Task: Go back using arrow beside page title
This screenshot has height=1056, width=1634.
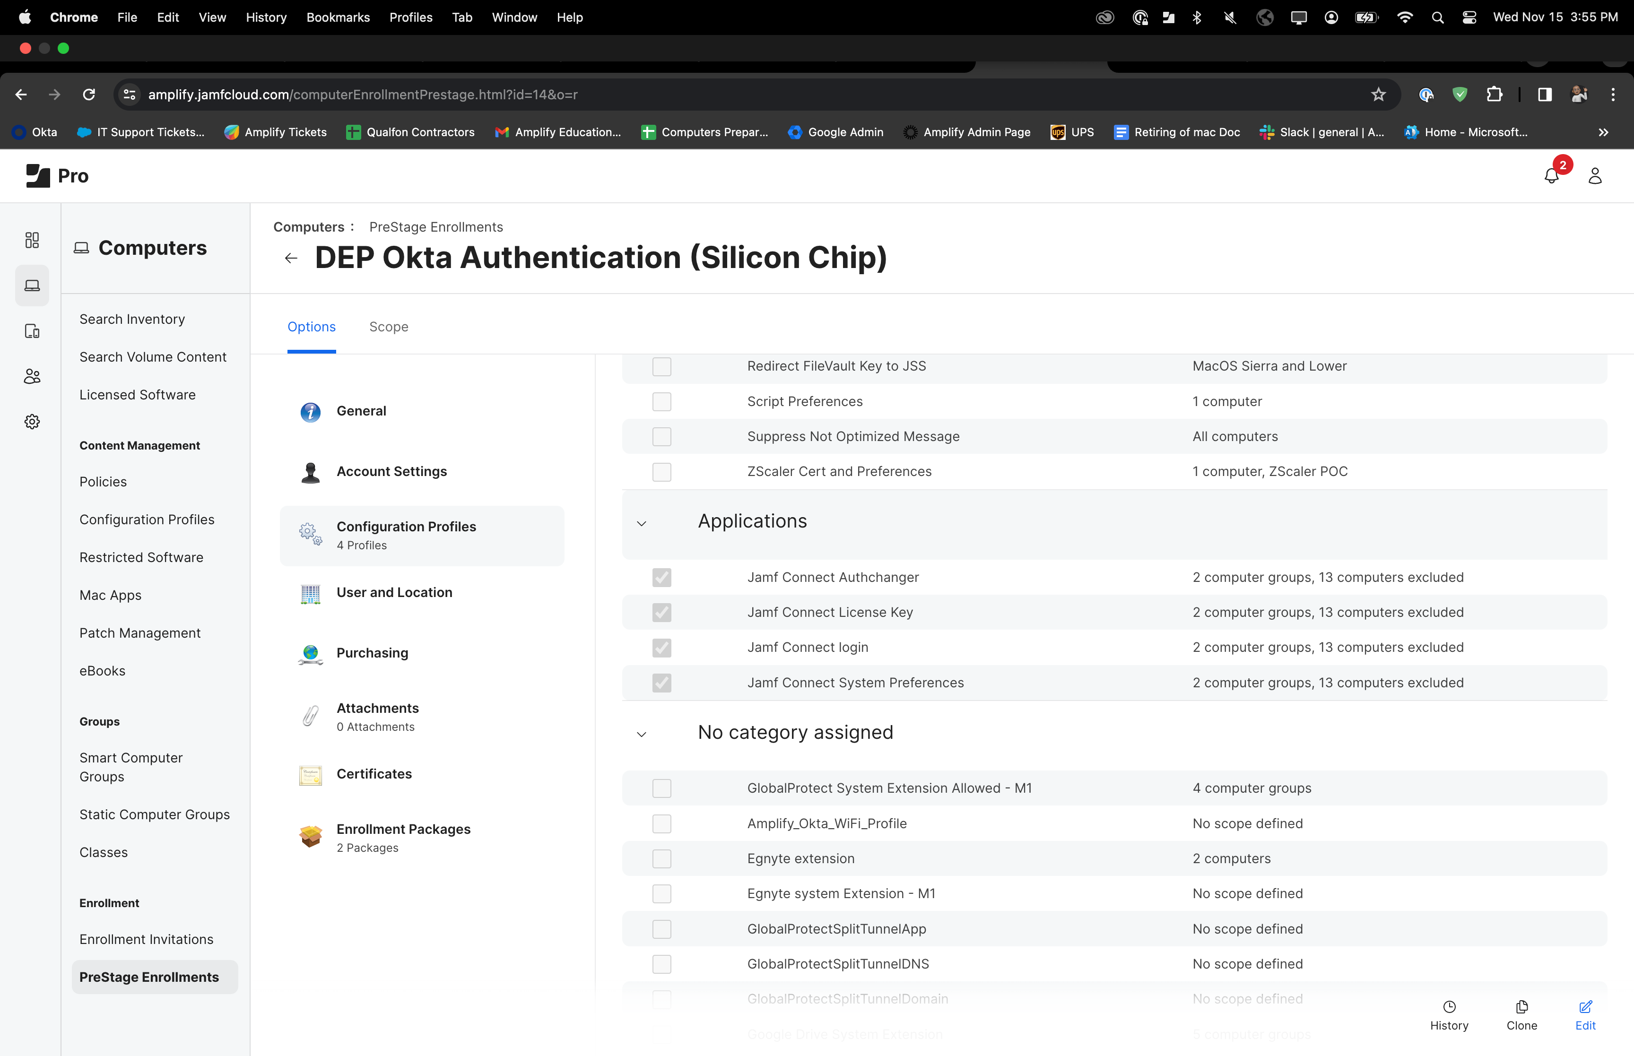Action: (x=291, y=258)
